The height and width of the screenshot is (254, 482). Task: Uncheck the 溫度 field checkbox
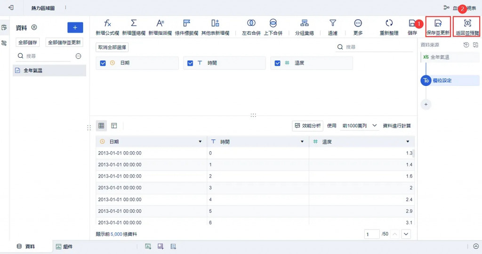[x=278, y=63]
